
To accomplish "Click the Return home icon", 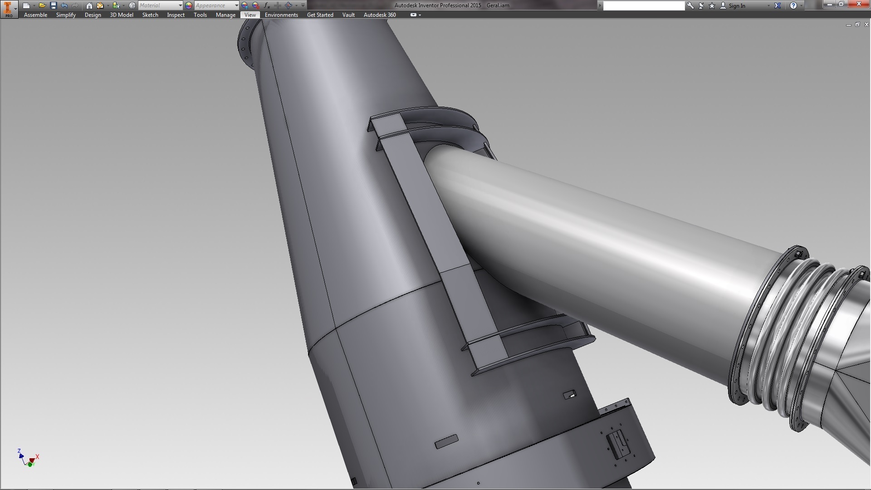I will [x=89, y=5].
